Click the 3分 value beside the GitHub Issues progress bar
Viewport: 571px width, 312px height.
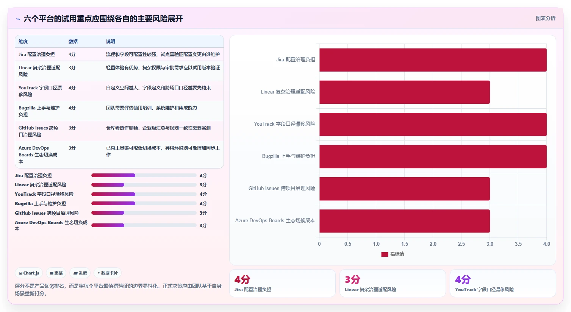point(203,213)
